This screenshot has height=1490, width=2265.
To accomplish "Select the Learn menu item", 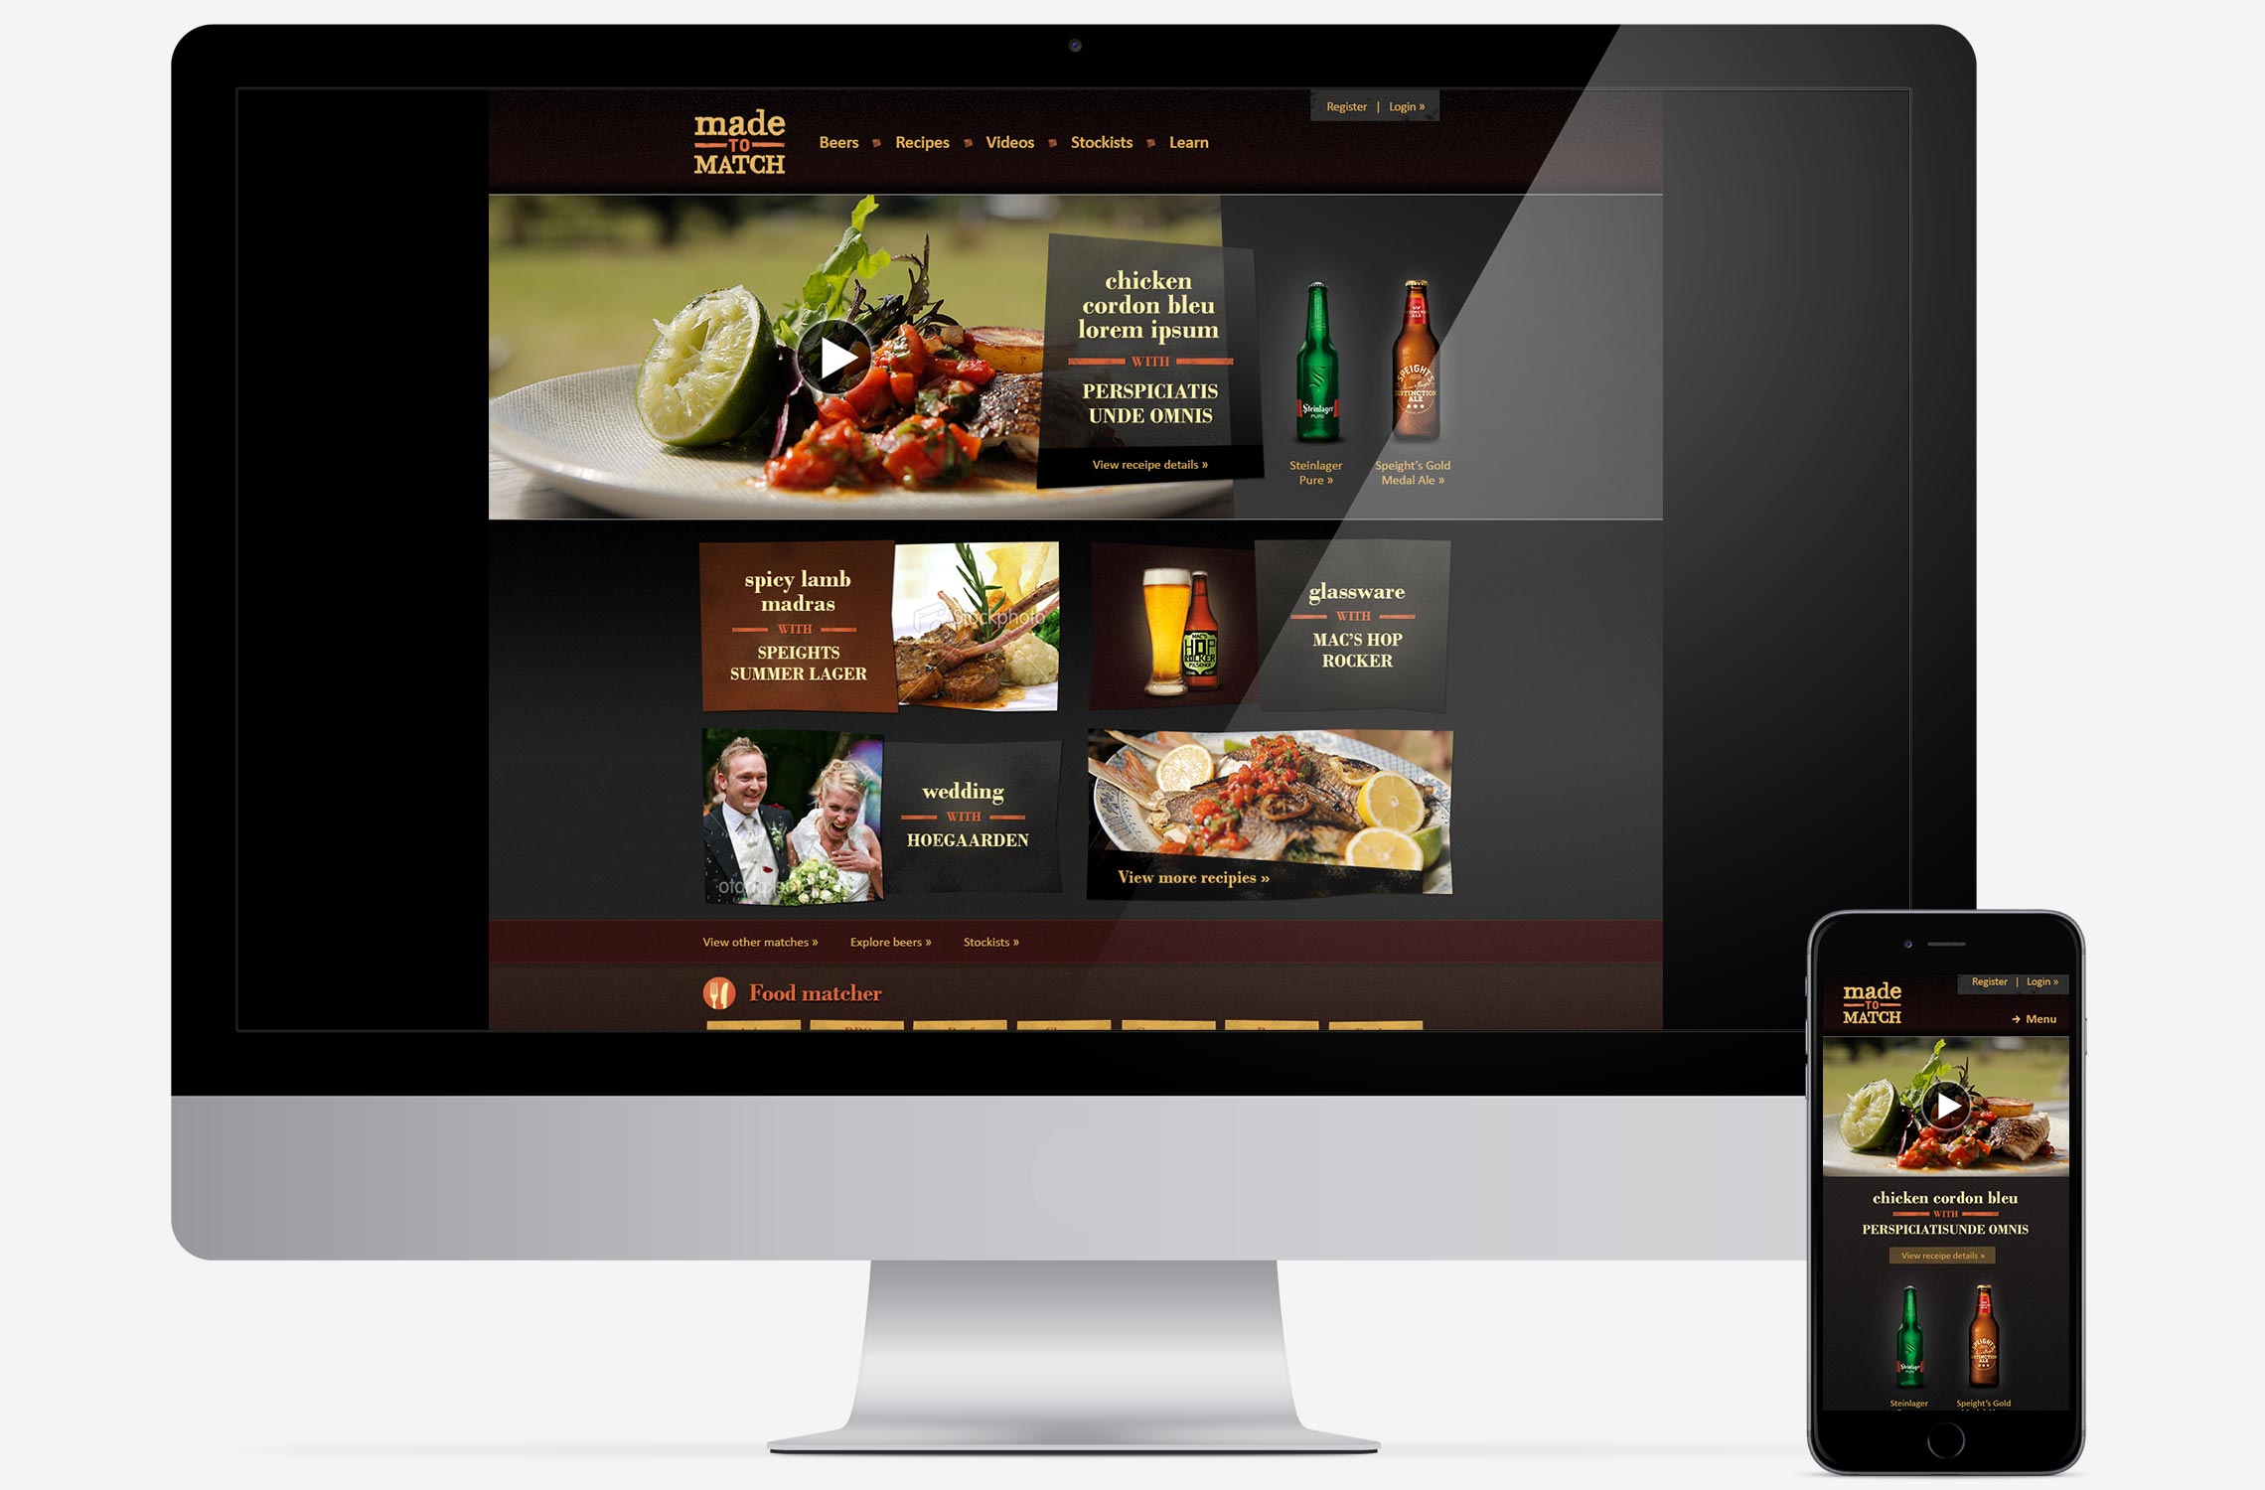I will [1187, 141].
